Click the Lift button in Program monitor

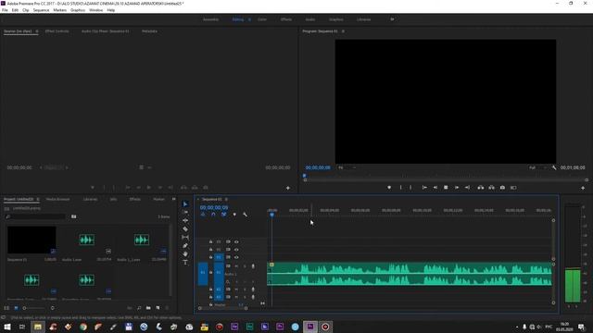[481, 187]
